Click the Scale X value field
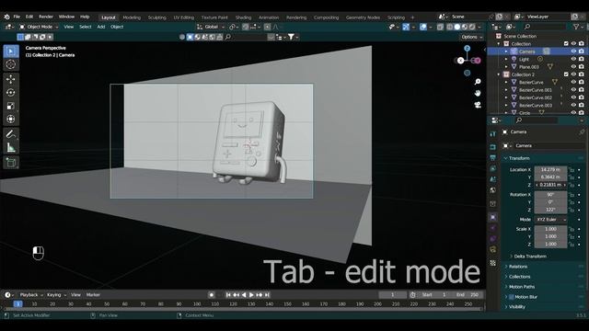This screenshot has width=589, height=331. tap(550, 229)
